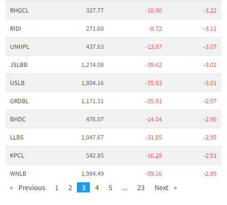Select the KPCL stock row
Screen dimensions: 227x205
113,155
